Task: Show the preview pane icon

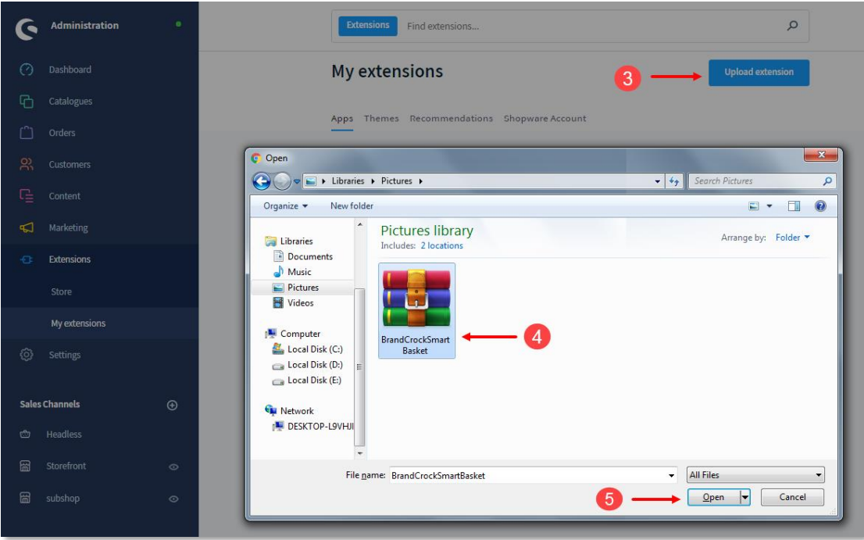Action: 794,206
